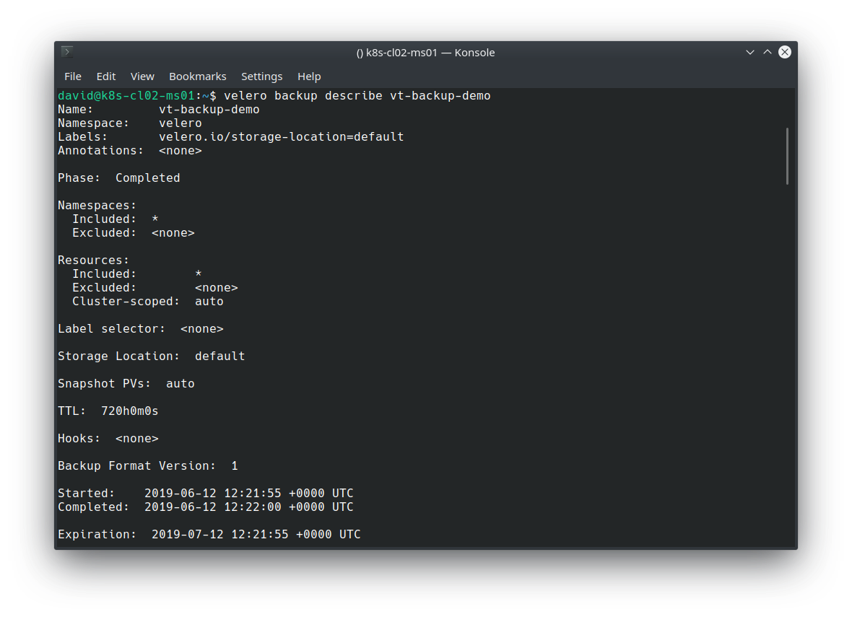Open the Help menu

pyautogui.click(x=309, y=76)
